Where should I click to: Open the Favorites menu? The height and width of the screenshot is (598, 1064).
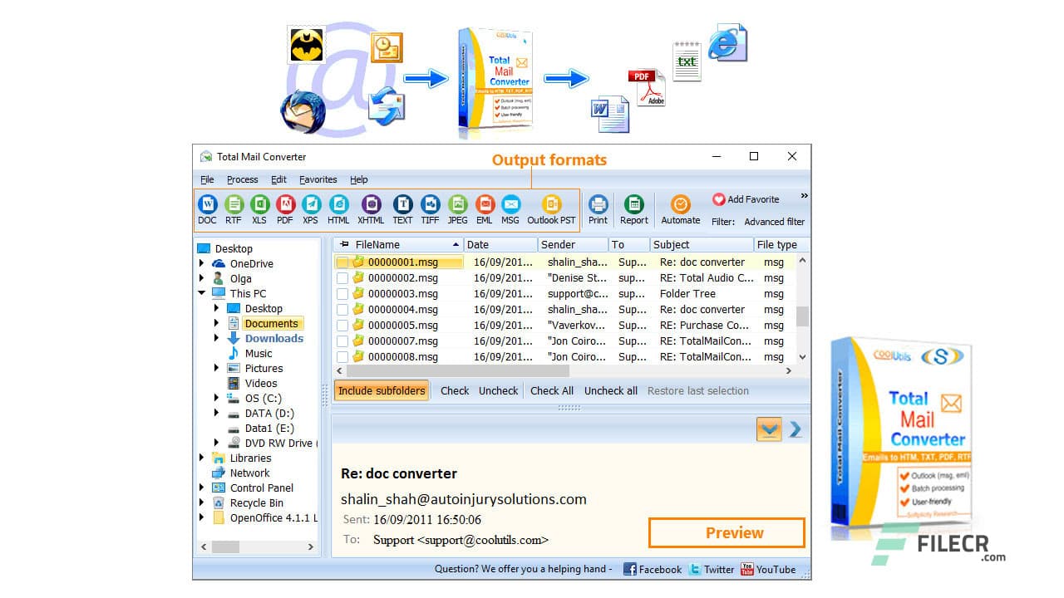coord(318,179)
